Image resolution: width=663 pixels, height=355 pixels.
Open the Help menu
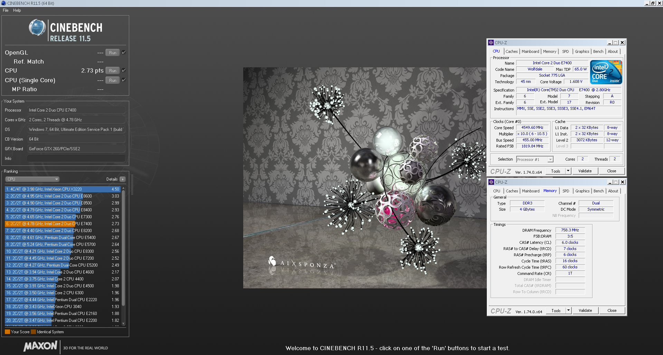(x=17, y=10)
